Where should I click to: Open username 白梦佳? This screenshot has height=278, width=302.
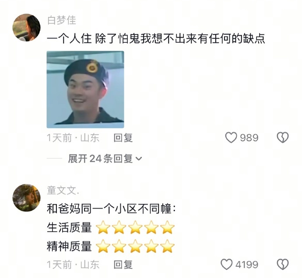[62, 20]
